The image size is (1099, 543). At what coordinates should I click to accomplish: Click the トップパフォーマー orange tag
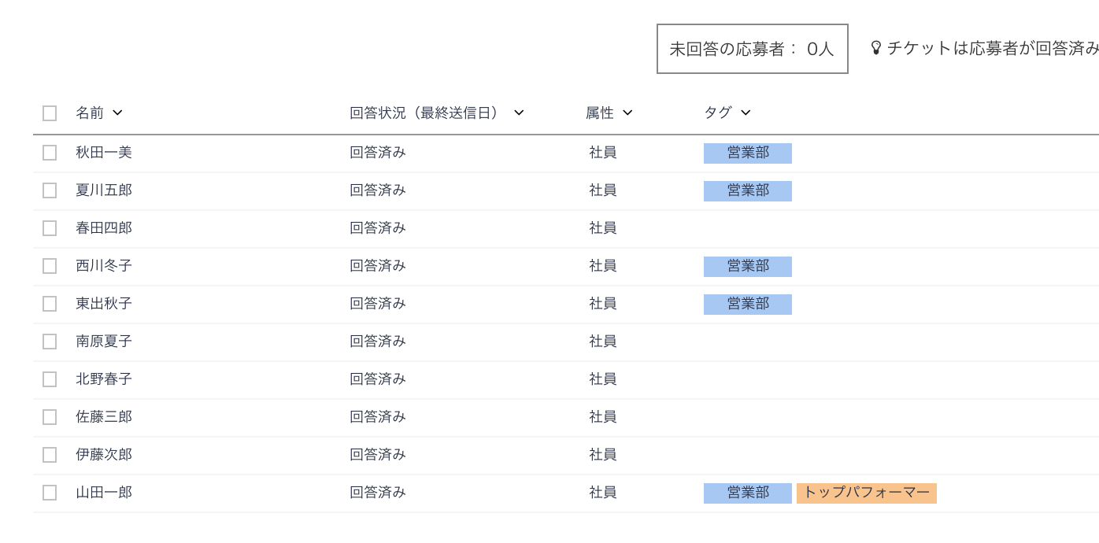866,493
